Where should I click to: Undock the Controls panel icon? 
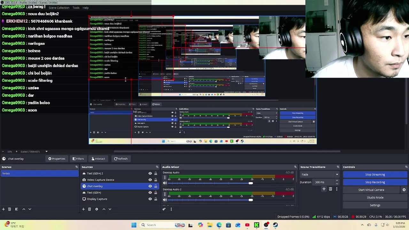[406, 167]
